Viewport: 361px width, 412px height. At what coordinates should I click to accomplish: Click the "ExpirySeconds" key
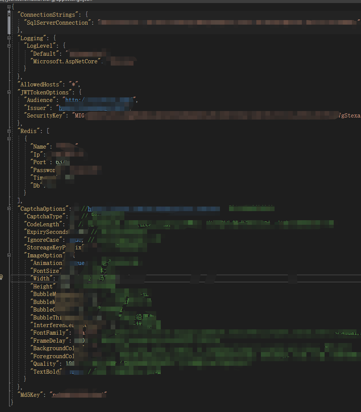46,232
